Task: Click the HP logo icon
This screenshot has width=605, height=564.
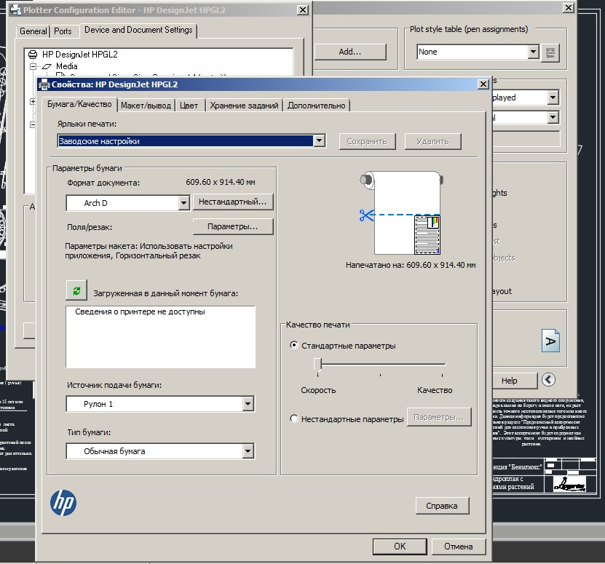Action: point(63,503)
